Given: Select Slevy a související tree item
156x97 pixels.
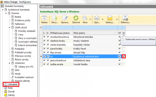Looking at the screenshot, I should click(x=27, y=38).
